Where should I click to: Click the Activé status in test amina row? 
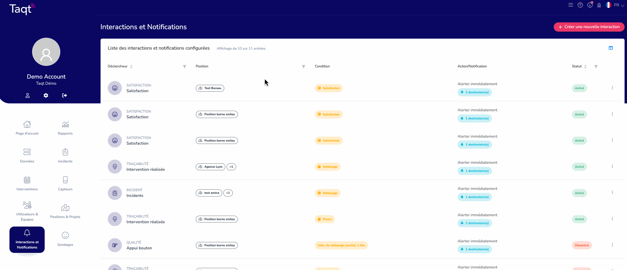(579, 193)
